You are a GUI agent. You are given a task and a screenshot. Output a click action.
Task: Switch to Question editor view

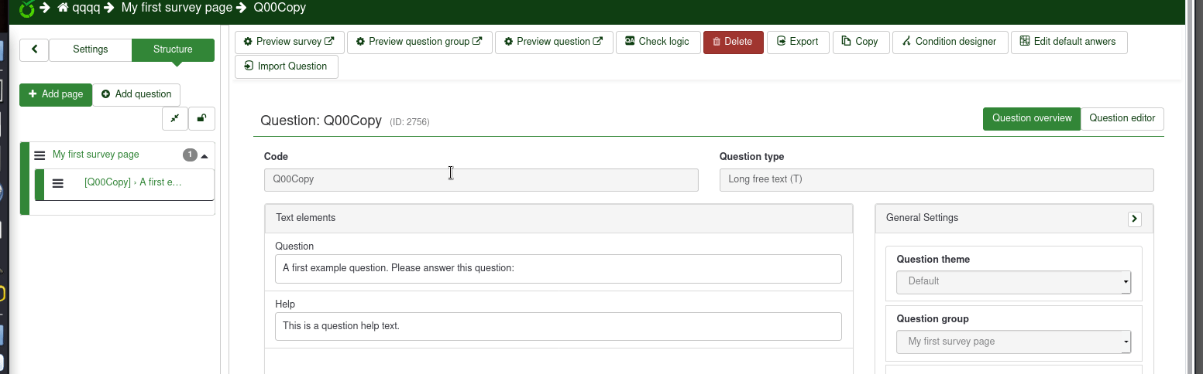[1122, 118]
